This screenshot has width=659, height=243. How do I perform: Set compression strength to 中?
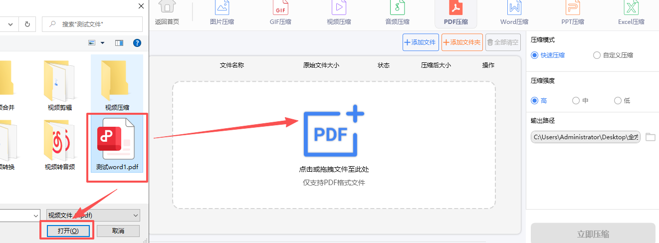coord(581,101)
